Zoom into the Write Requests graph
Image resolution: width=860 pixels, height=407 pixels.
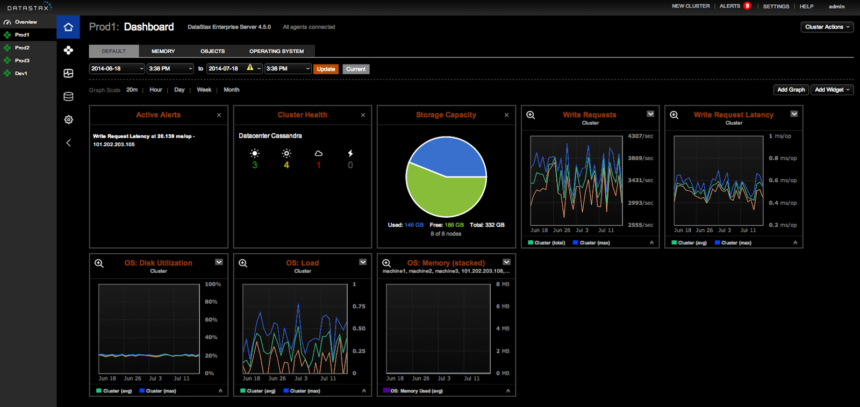pos(531,115)
